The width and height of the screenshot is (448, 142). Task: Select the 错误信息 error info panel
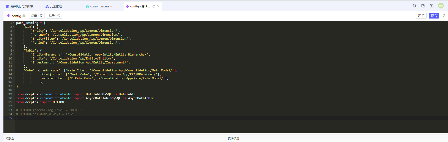(234, 139)
